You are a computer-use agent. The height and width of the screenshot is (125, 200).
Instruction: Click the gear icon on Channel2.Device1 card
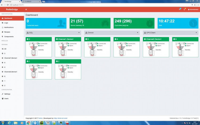pyautogui.click(x=145, y=39)
